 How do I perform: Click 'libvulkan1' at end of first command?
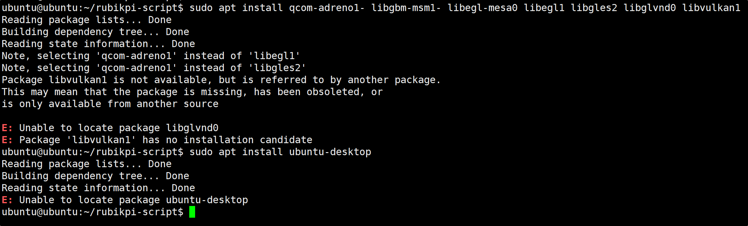coord(711,8)
